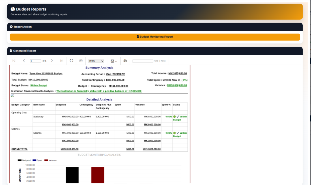
Task: Click the financial health analysis statement
Action: [99, 91]
